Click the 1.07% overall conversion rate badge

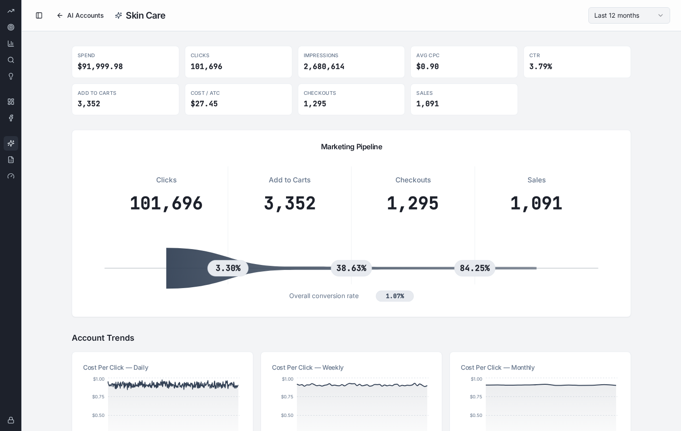395,296
